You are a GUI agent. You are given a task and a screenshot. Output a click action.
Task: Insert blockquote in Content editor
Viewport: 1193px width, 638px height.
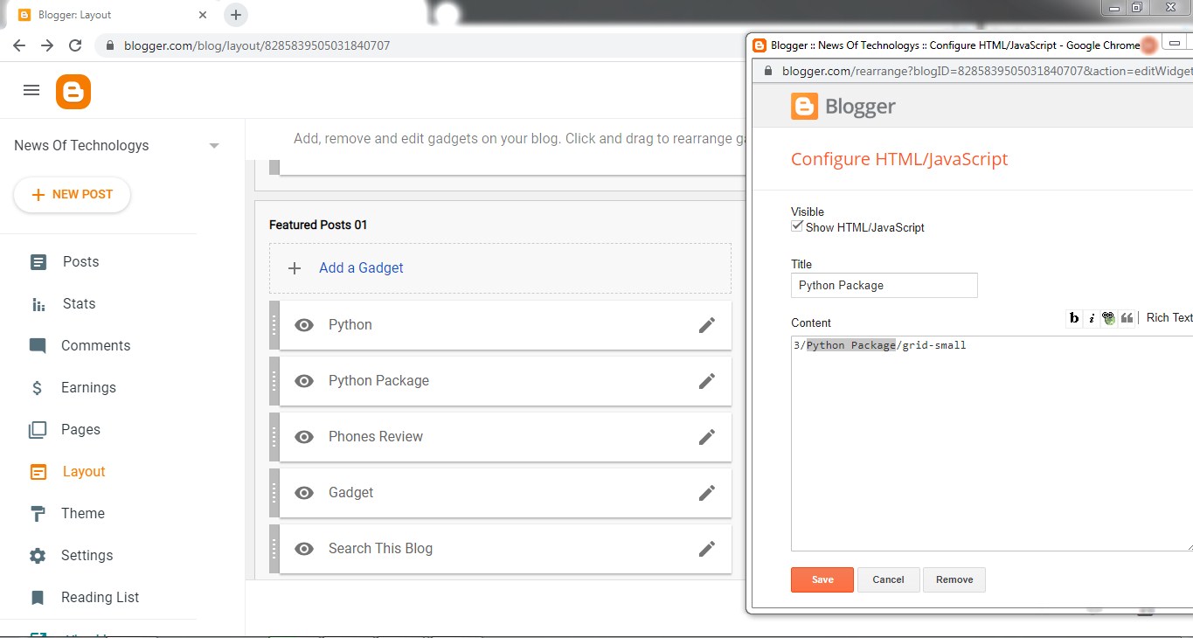1127,318
